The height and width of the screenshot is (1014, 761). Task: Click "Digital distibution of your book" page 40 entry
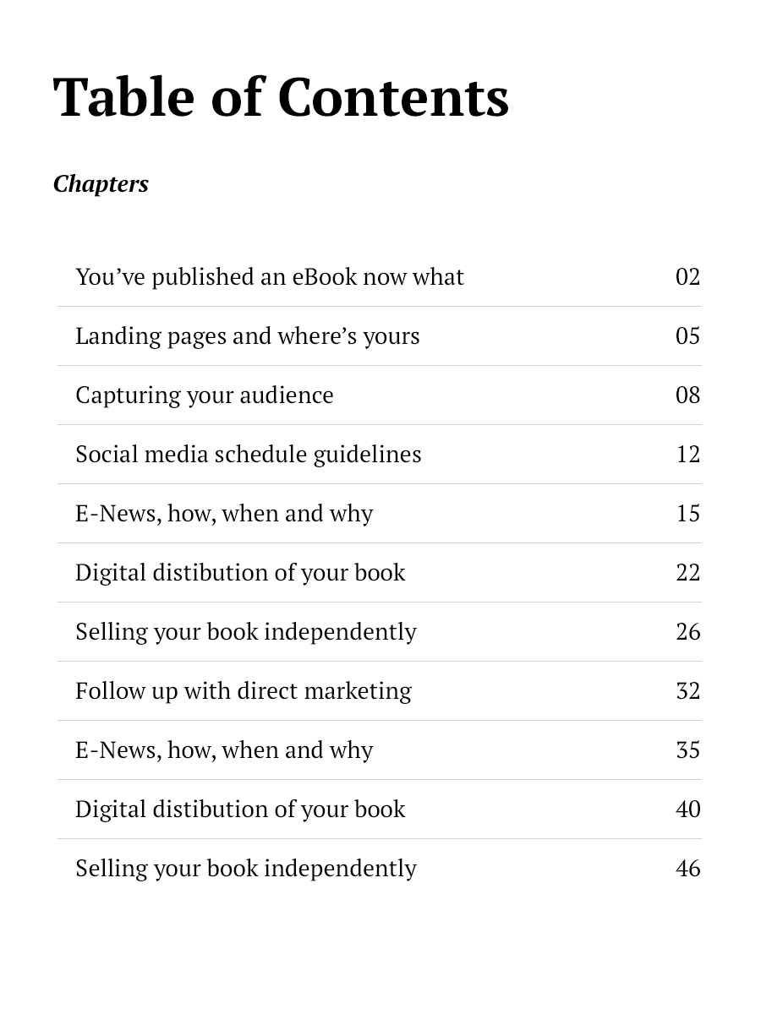240,810
